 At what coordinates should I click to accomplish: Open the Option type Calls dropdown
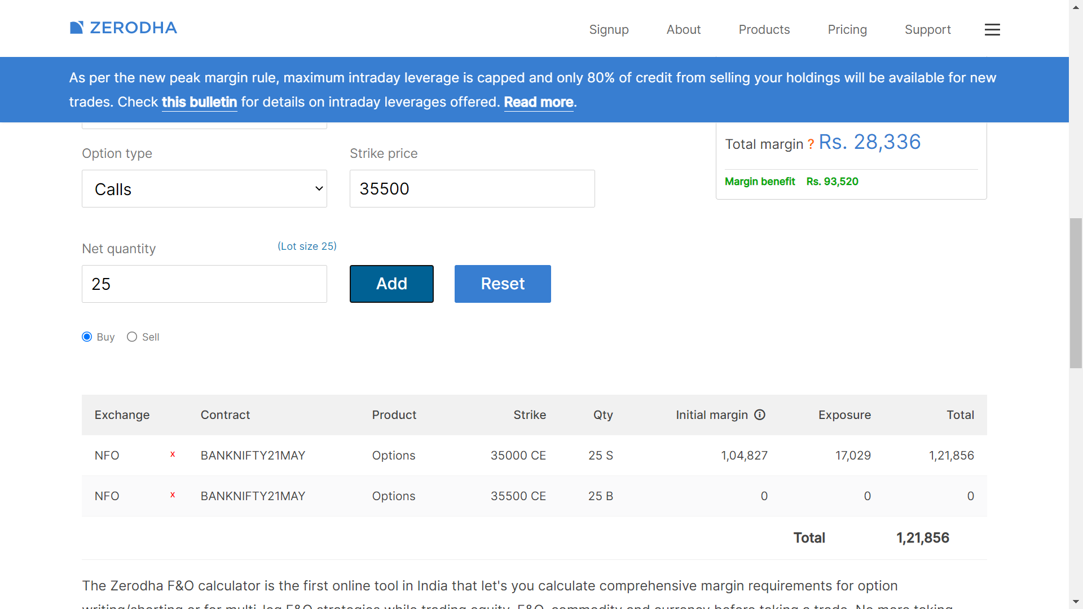204,189
